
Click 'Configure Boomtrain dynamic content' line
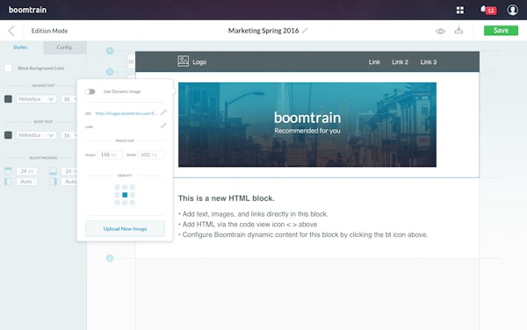point(303,235)
